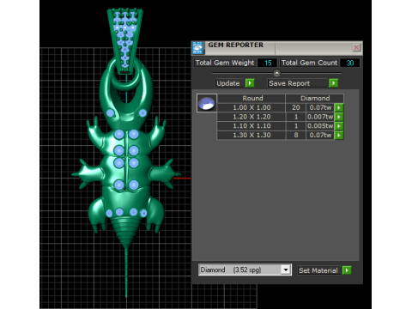Click the Round column header
Viewport: 412px width, 309px height.
[x=251, y=98]
